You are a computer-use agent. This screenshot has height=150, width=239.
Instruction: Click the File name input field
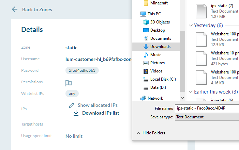pyautogui.click(x=207, y=108)
